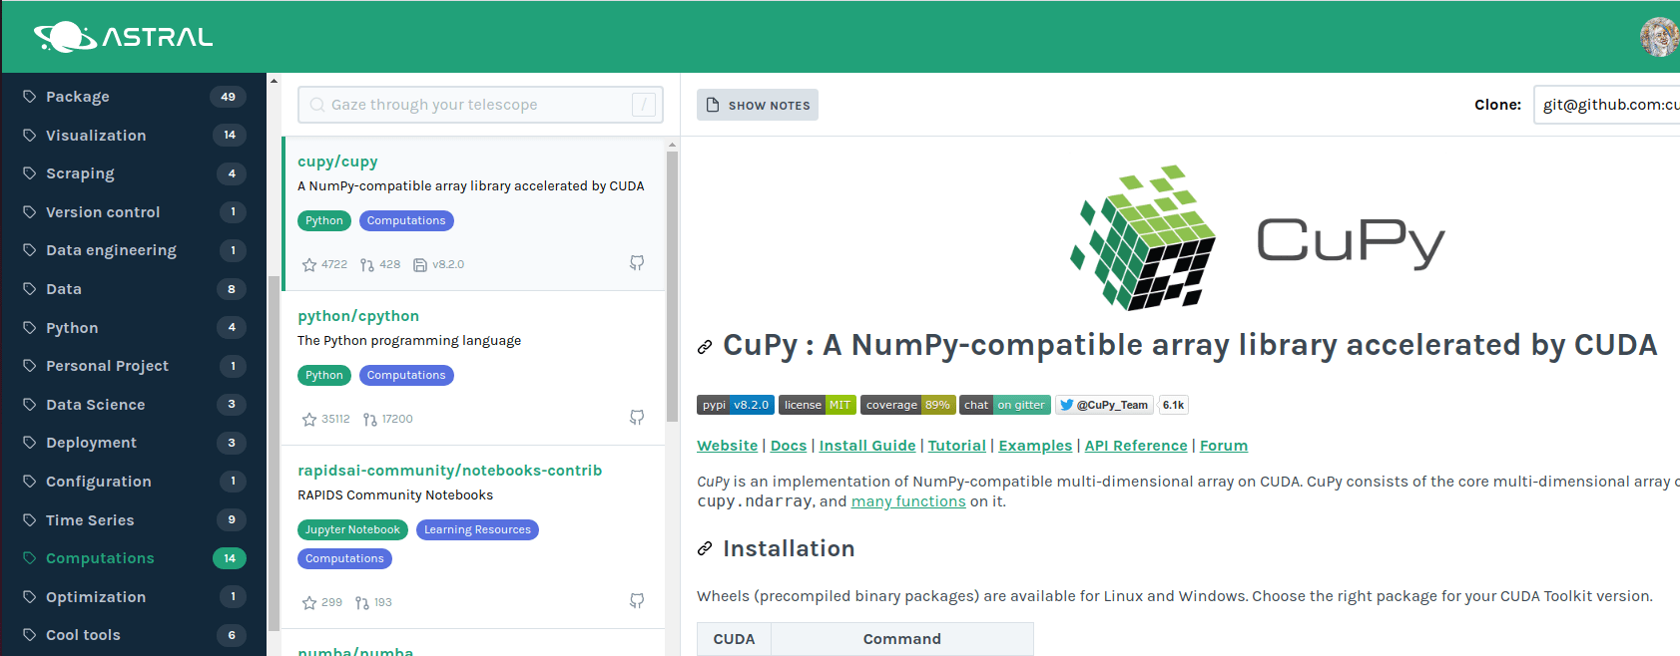This screenshot has height=656, width=1680.
Task: Click the tag icon beside Visualization
Action: [30, 135]
